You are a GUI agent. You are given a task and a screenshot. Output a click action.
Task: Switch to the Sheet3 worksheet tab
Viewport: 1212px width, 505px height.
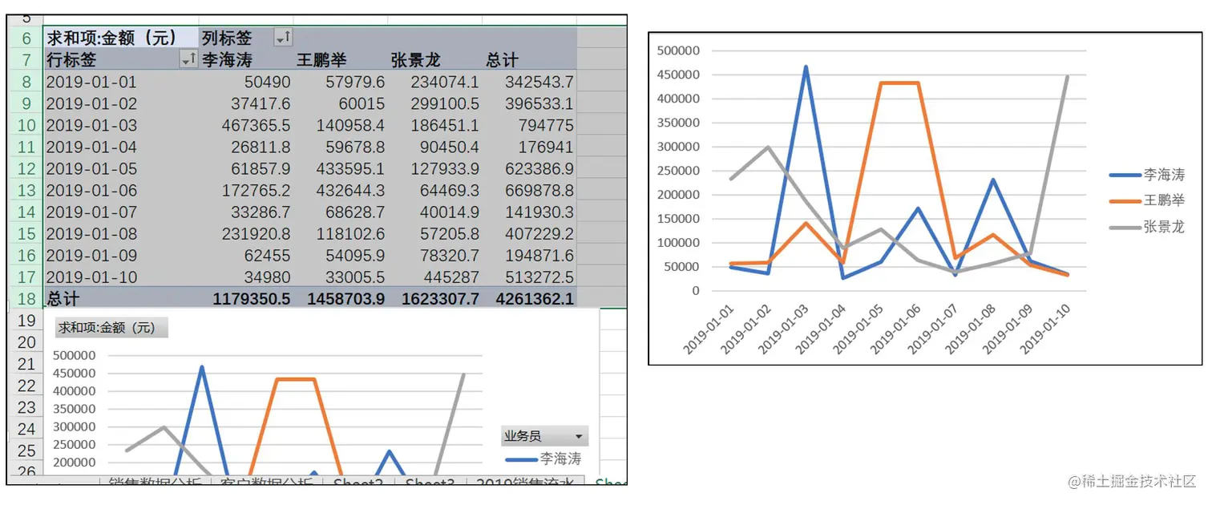[430, 481]
